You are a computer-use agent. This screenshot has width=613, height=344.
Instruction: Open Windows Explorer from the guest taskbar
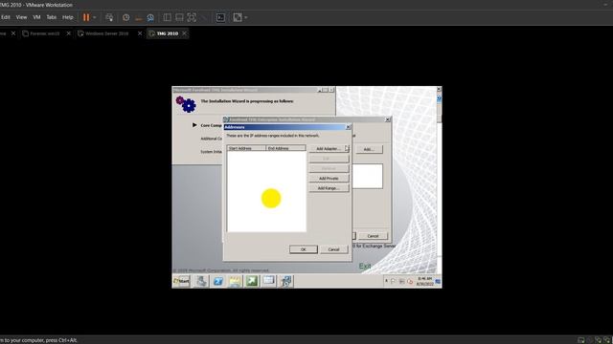tap(235, 281)
